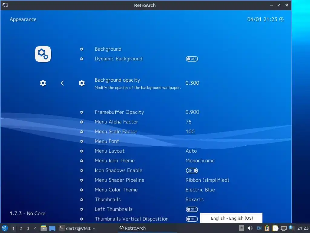Toggle the Dynamic Background switch
This screenshot has height=233, width=310.
pos(192,59)
